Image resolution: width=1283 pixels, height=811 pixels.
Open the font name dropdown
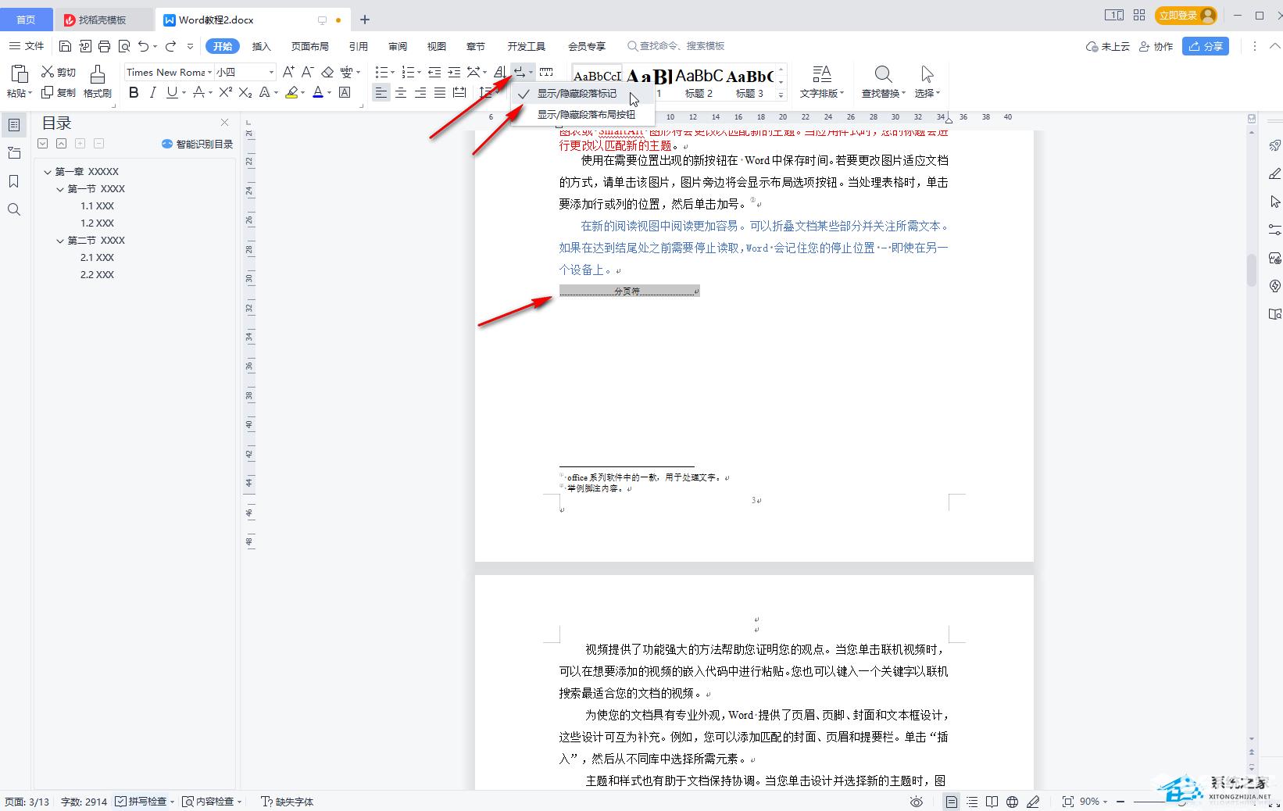209,72
